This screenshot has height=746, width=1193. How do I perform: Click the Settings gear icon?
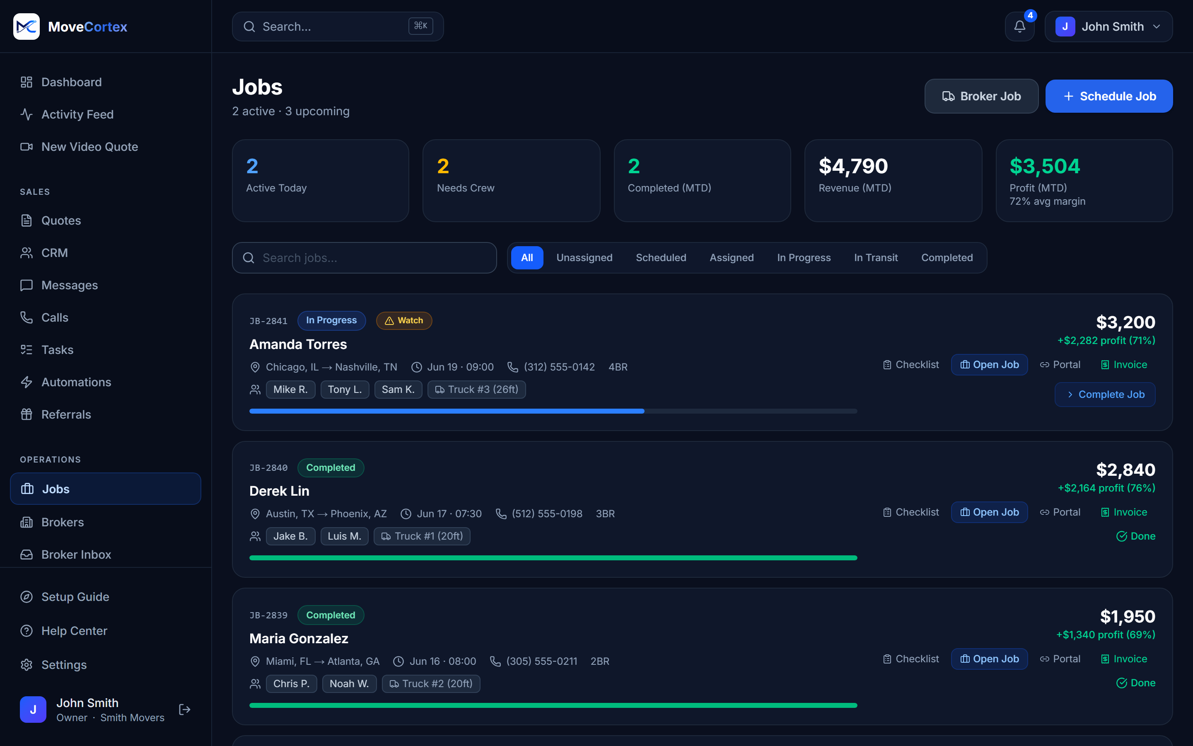click(27, 665)
